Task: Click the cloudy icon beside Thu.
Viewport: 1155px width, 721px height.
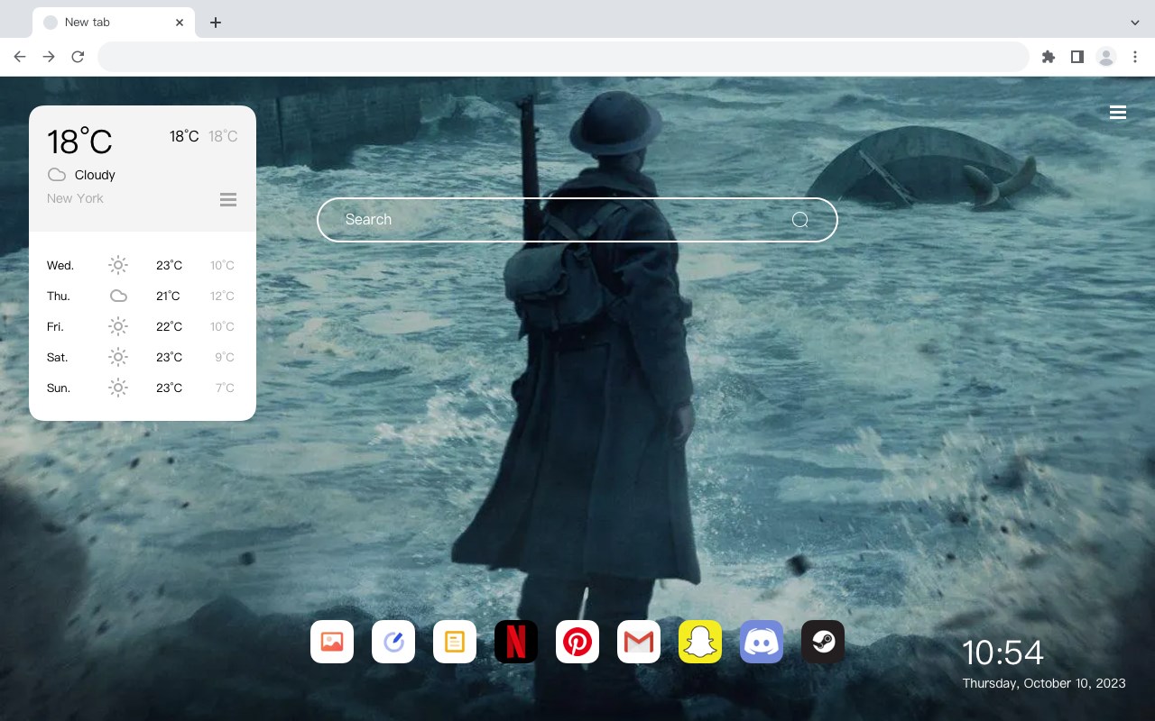Action: (x=118, y=296)
